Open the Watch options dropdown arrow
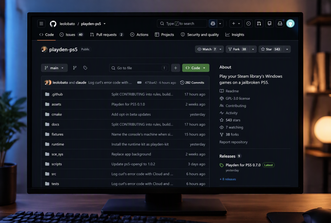 (x=220, y=49)
